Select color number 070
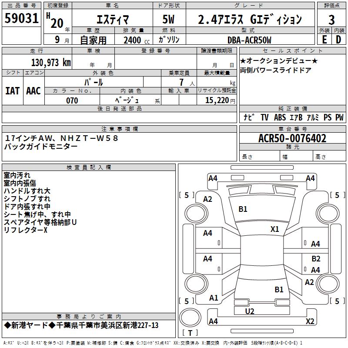 pos(72,100)
